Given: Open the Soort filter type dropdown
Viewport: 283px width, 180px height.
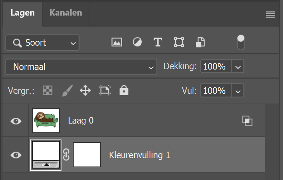Looking at the screenshot, I should [x=42, y=43].
